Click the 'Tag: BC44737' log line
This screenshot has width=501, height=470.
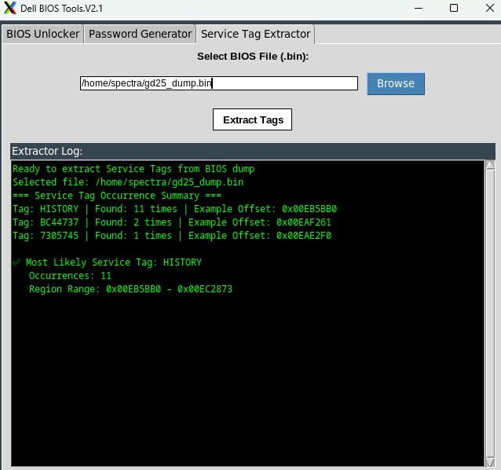pos(172,222)
